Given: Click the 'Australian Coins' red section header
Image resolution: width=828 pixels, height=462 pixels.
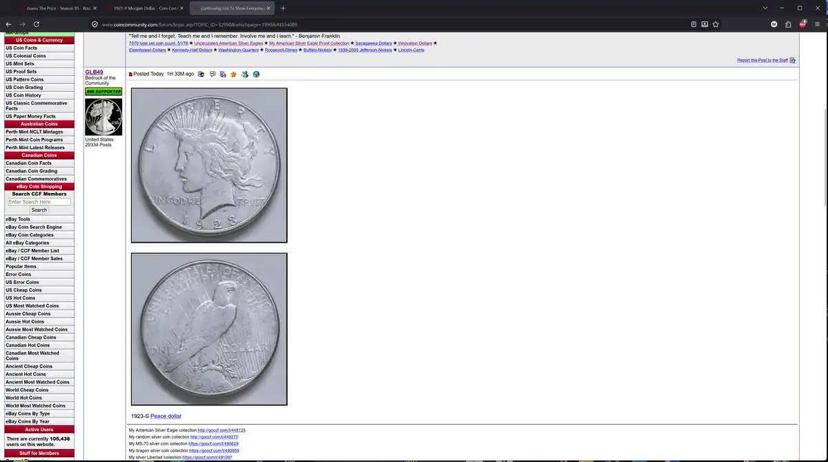Looking at the screenshot, I should pyautogui.click(x=39, y=124).
